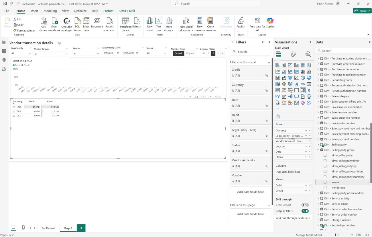Select the Original number type button
This screenshot has width=372, height=237.
pos(190,53)
